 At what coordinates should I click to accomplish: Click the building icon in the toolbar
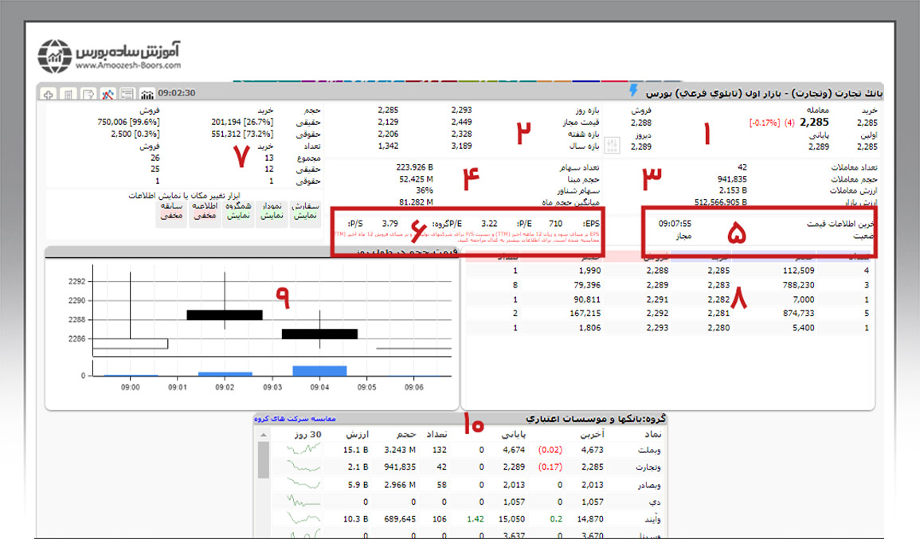(69, 94)
